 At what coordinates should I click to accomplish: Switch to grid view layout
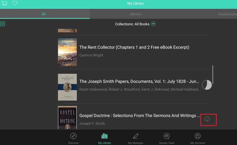(x=3, y=24)
